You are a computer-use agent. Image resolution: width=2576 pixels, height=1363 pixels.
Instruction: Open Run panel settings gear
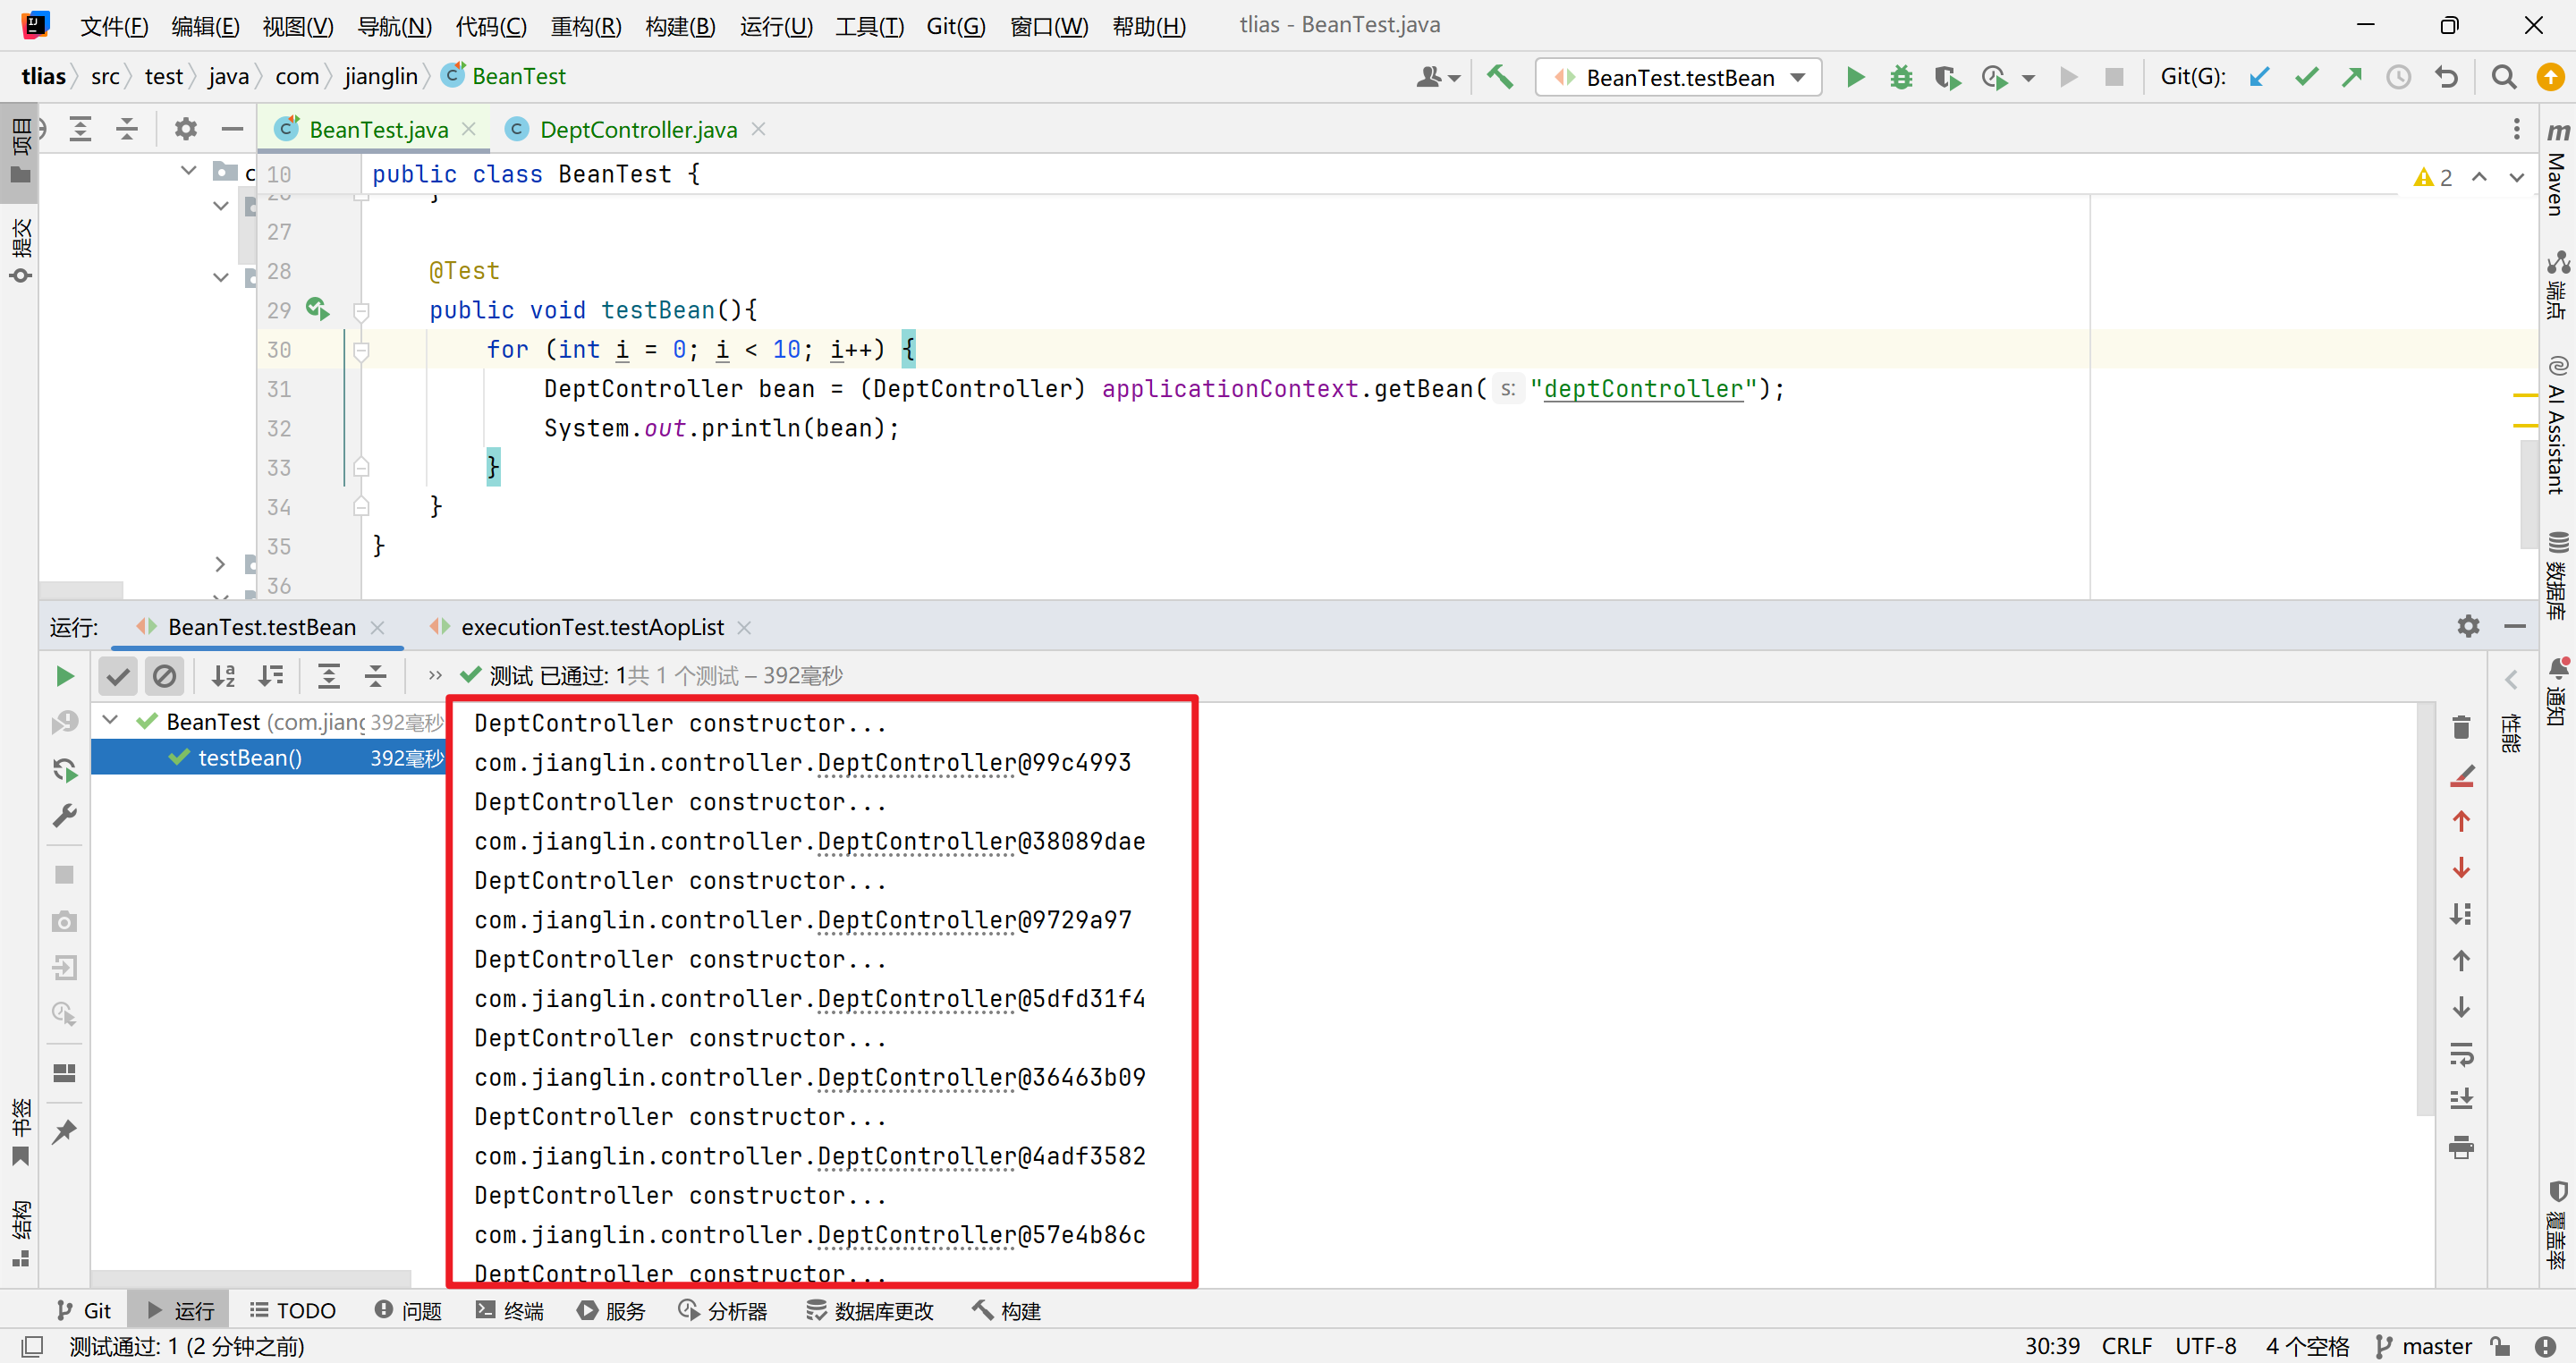pos(2468,626)
